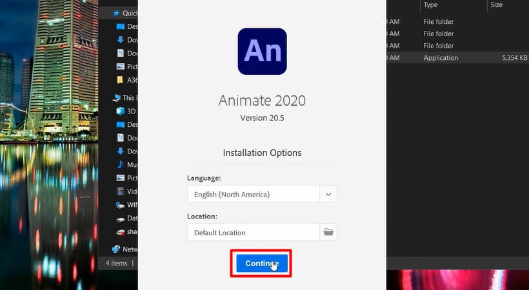Browse install location with the folder icon
This screenshot has width=529, height=290.
[x=328, y=233]
